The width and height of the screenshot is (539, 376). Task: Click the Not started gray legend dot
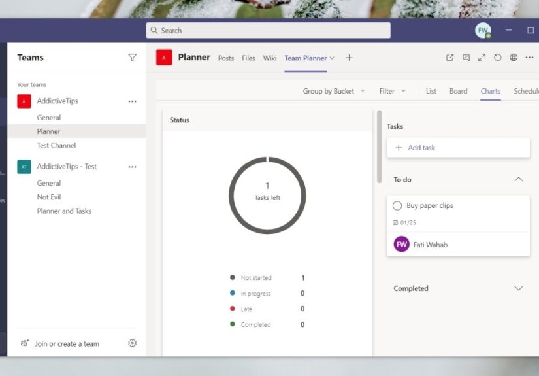point(233,277)
